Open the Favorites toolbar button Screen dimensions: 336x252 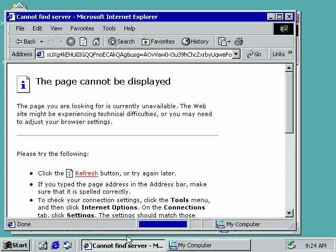158,41
